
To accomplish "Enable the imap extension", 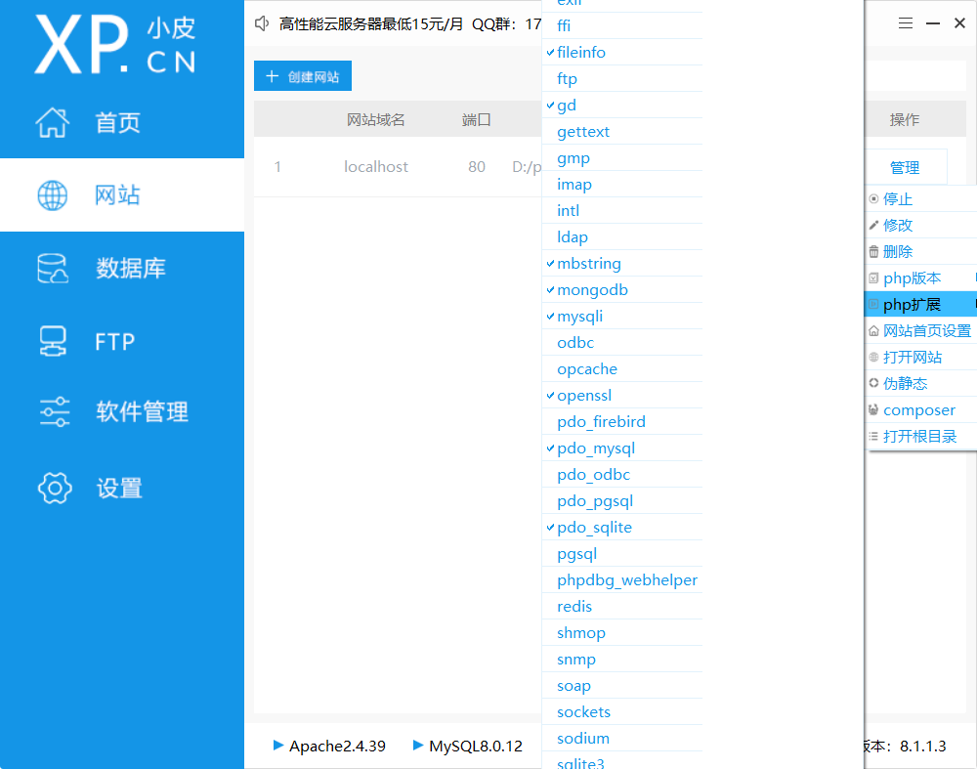I will click(622, 184).
